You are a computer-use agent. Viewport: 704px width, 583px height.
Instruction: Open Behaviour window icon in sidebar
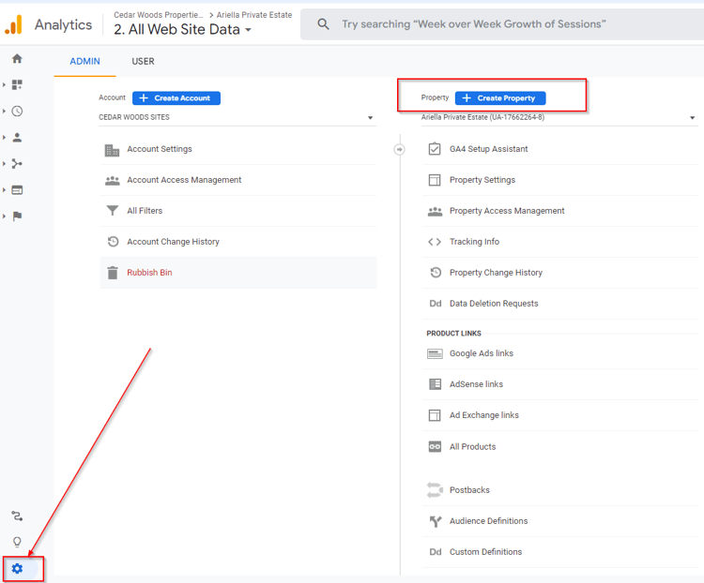click(x=17, y=190)
